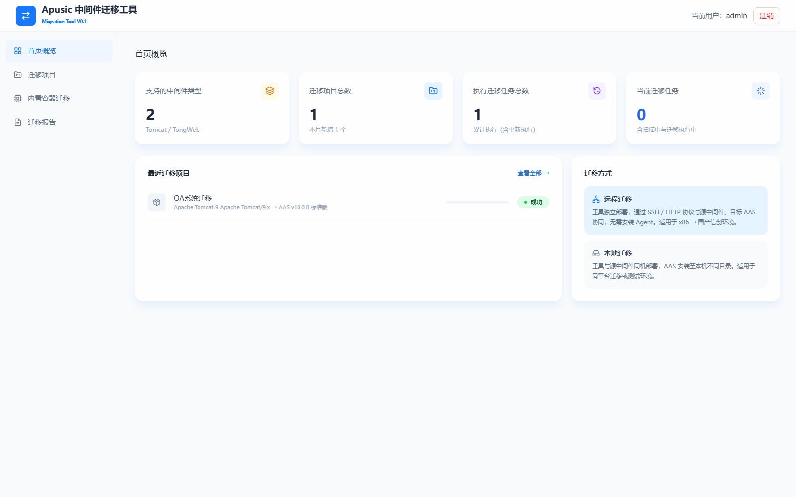Click the 当前用户: admin text
This screenshot has height=497, width=796.
[719, 16]
